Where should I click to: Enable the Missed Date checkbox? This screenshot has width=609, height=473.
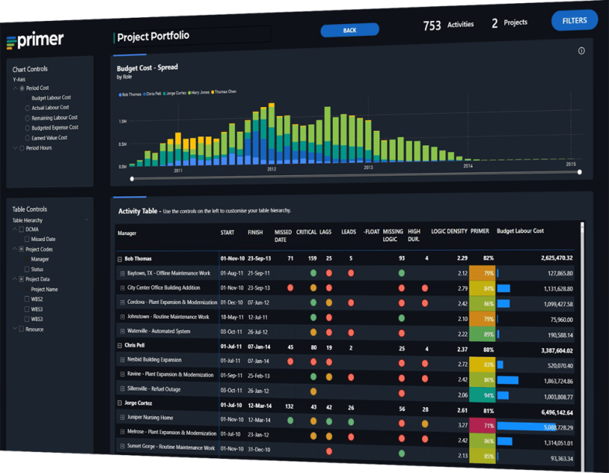[x=27, y=240]
